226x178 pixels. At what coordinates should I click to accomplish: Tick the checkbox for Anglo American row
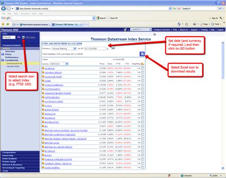143,84
